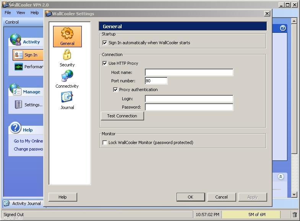
Task: Click the main window scrollbar down arrow
Action: [x=294, y=194]
